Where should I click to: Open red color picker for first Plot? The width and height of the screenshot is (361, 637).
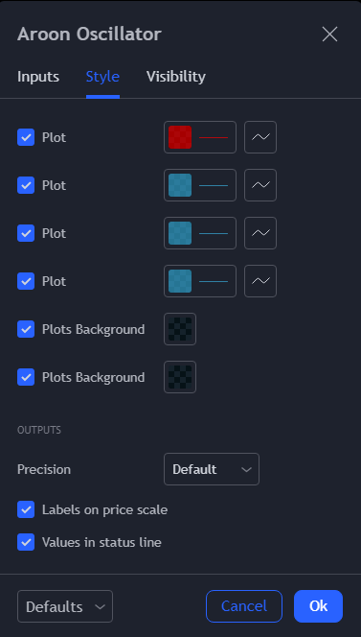coord(200,137)
